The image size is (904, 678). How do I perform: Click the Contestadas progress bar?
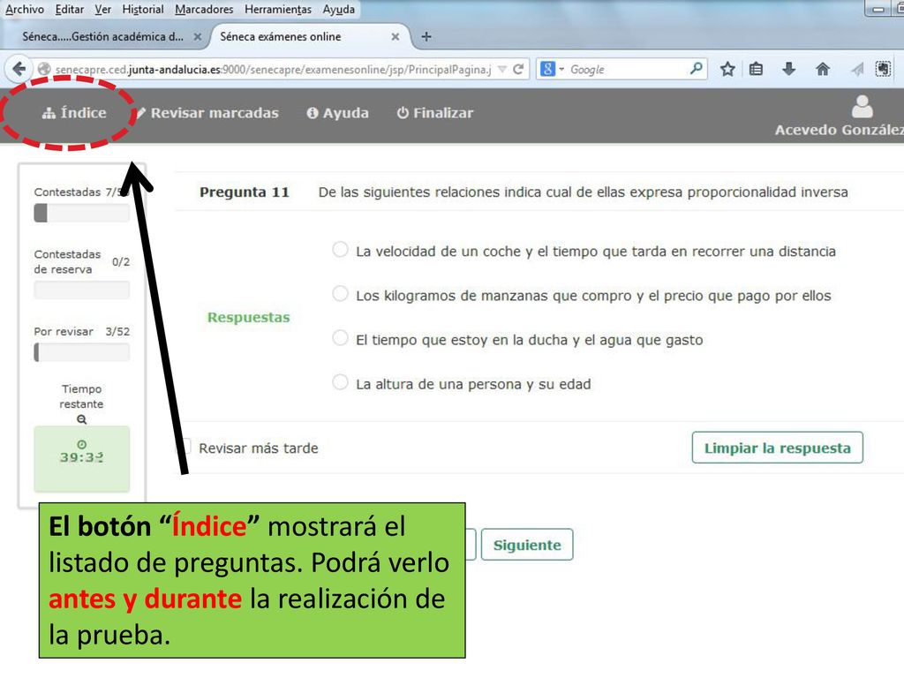[x=81, y=213]
